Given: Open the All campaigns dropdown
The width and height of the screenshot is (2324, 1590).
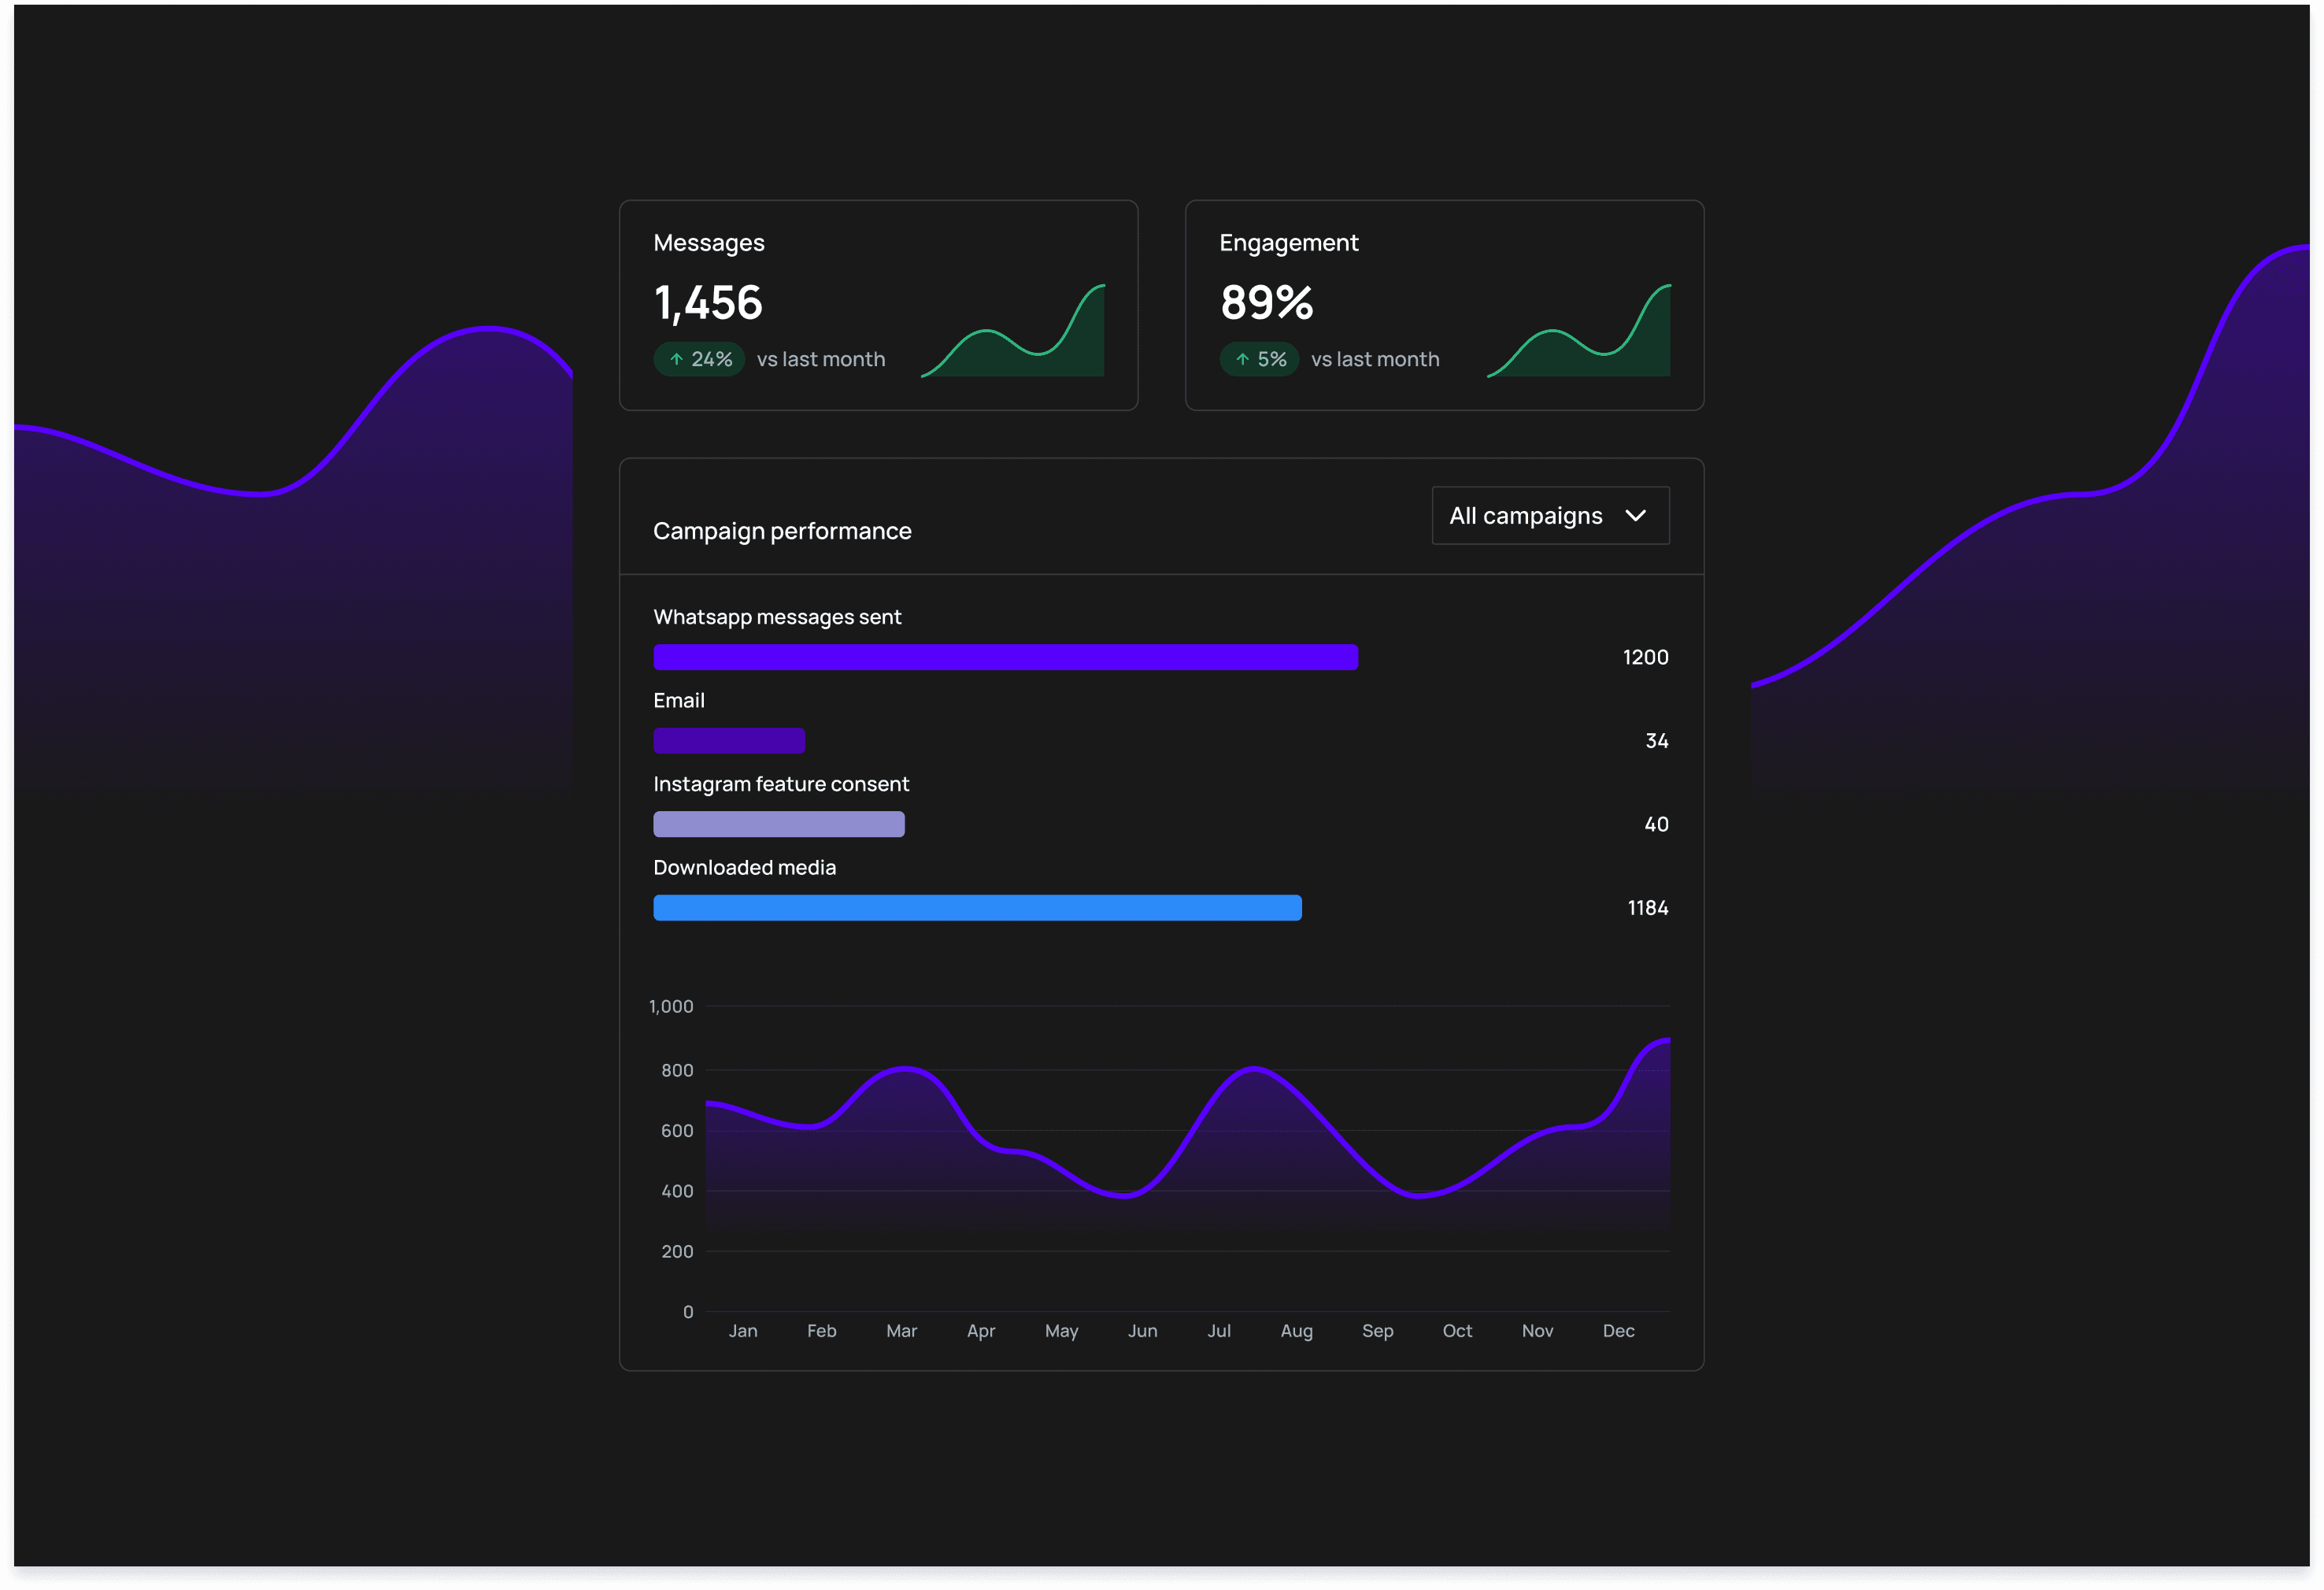Looking at the screenshot, I should (1549, 515).
